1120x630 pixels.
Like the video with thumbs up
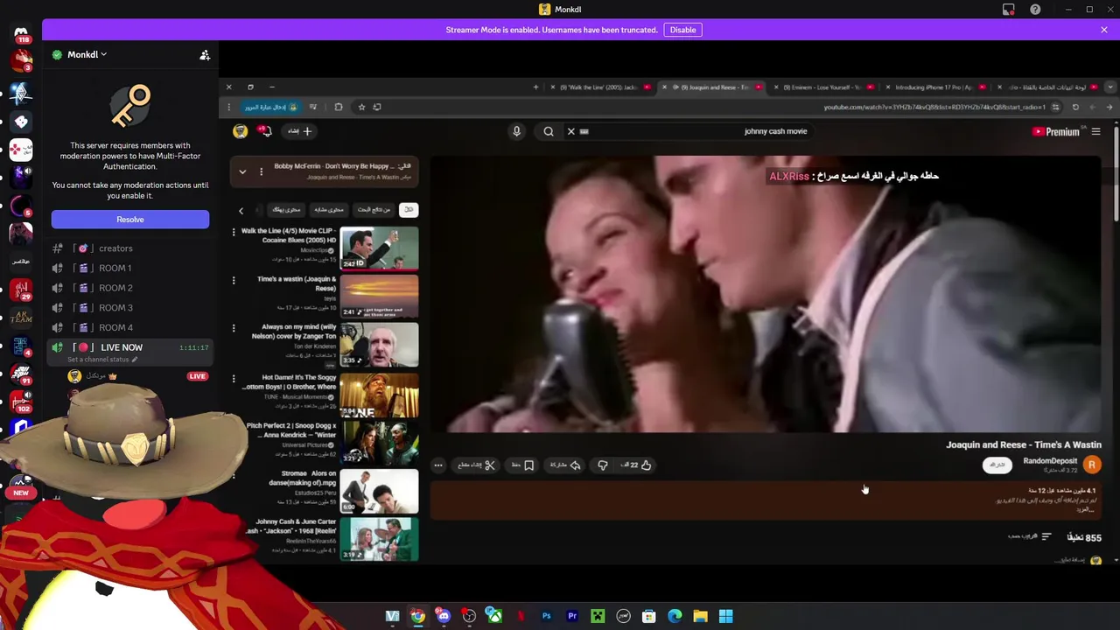636,465
